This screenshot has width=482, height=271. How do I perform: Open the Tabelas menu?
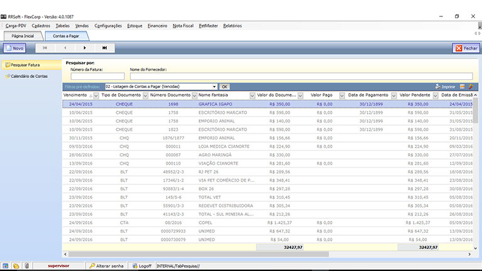[62, 26]
